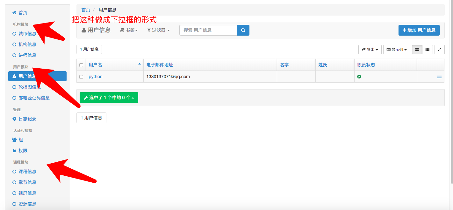Screen dimensions: 453x210
Task: Click the 增加 用户信息 add button
Action: pos(419,30)
